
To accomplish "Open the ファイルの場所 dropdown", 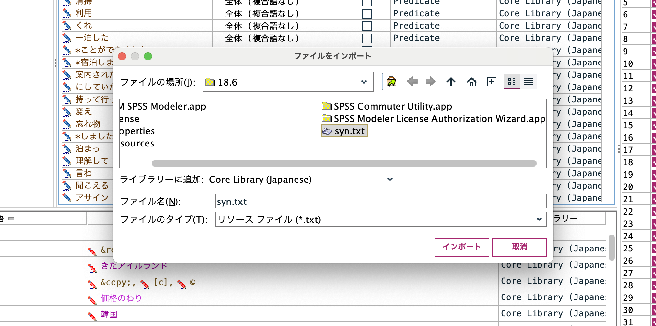I will click(364, 82).
